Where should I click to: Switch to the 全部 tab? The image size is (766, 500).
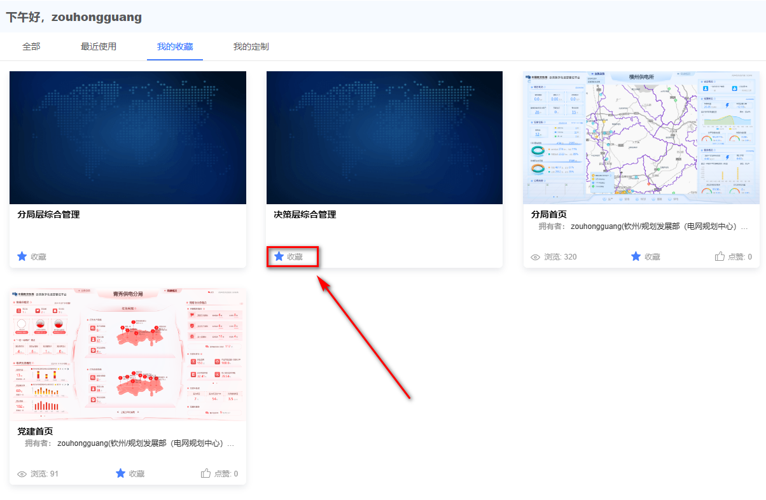tap(31, 46)
